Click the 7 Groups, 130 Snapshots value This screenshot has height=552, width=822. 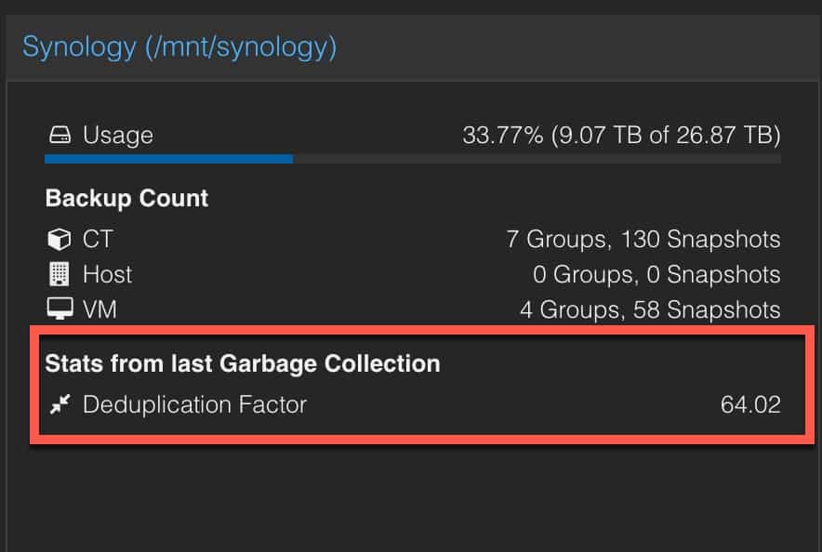643,240
